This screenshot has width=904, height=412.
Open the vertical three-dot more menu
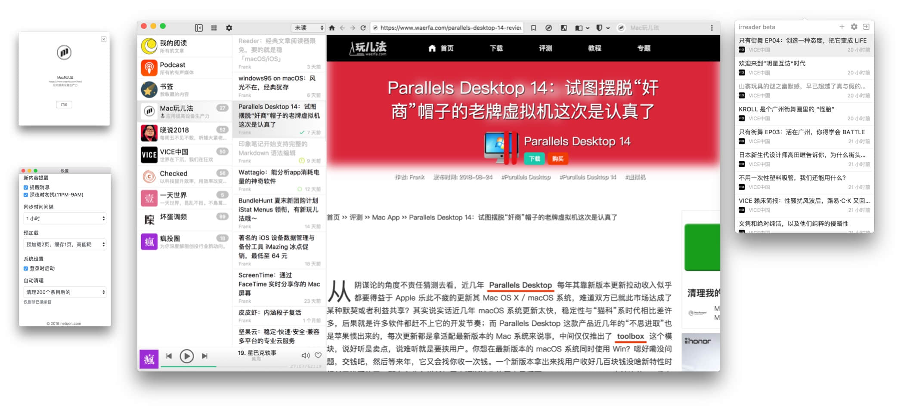[x=712, y=28]
